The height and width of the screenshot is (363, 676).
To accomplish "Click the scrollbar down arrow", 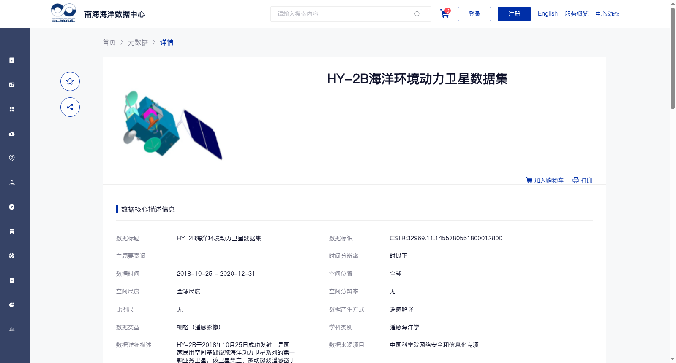I will pos(673,359).
